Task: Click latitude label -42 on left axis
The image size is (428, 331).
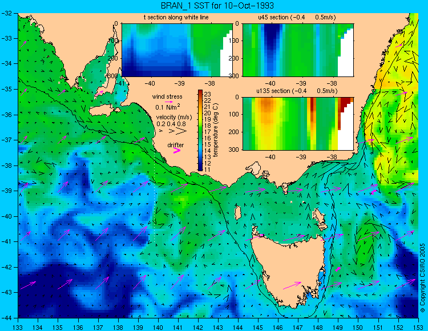Action: coord(6,267)
